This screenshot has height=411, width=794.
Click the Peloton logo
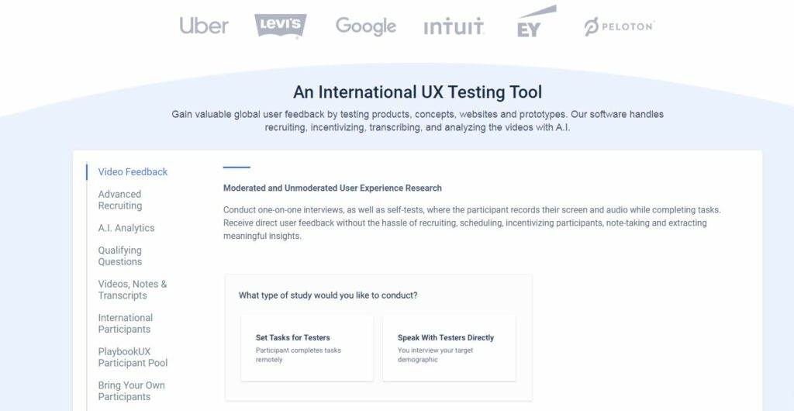point(619,26)
